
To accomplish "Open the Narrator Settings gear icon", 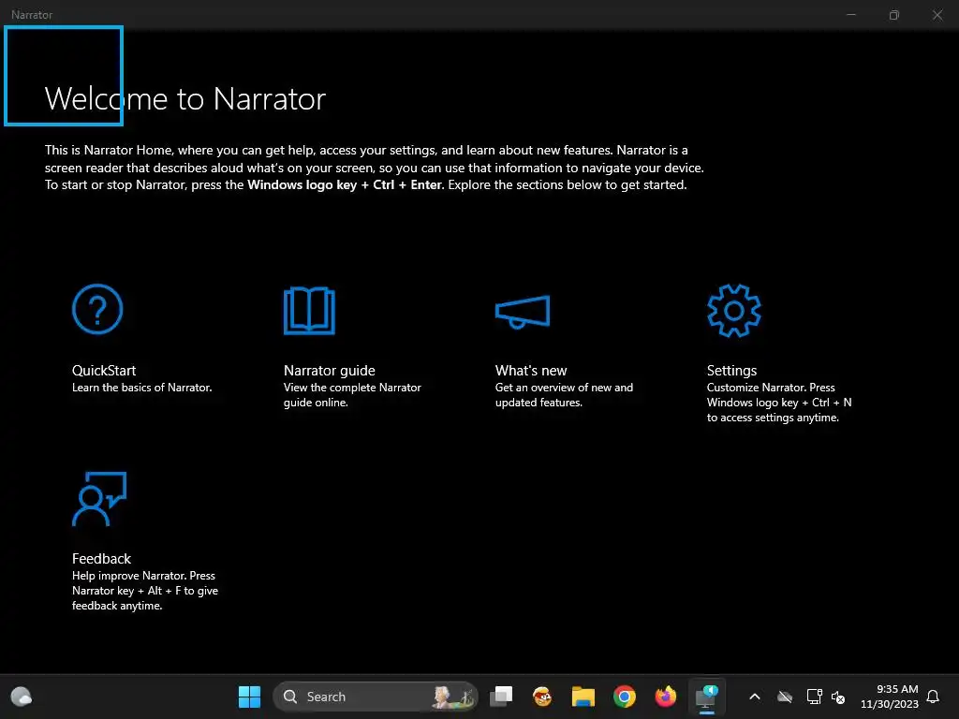I will (734, 311).
